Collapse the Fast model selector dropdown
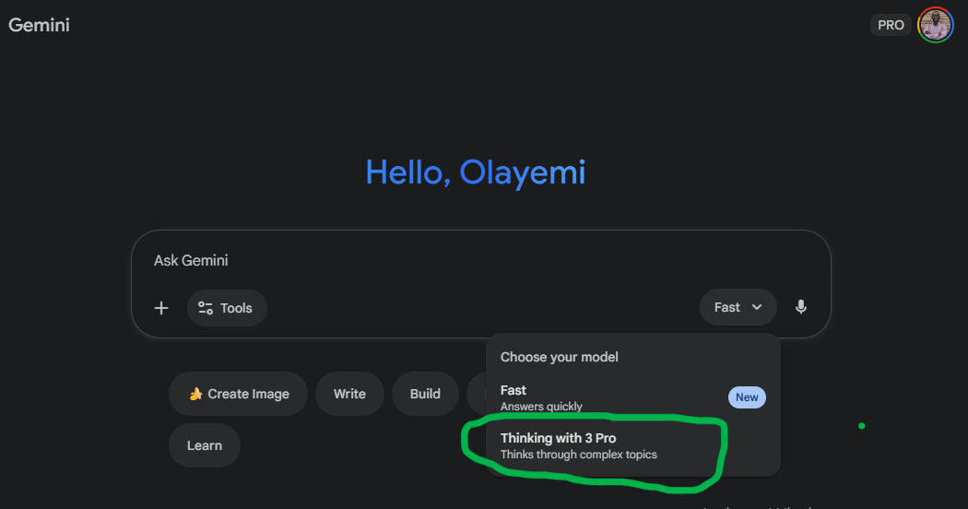Viewport: 968px width, 509px height. 738,307
